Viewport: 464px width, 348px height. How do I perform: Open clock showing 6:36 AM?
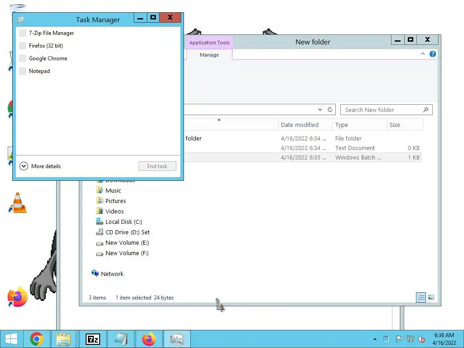click(444, 339)
